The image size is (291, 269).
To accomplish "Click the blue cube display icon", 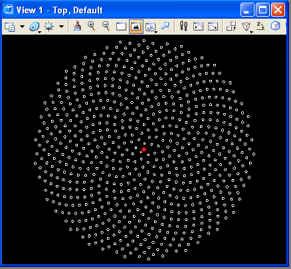I will click(x=275, y=26).
